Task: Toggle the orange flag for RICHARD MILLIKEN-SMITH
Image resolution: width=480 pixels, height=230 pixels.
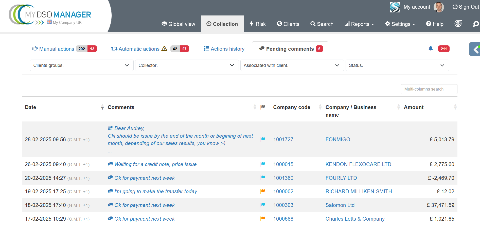Action: [x=263, y=191]
